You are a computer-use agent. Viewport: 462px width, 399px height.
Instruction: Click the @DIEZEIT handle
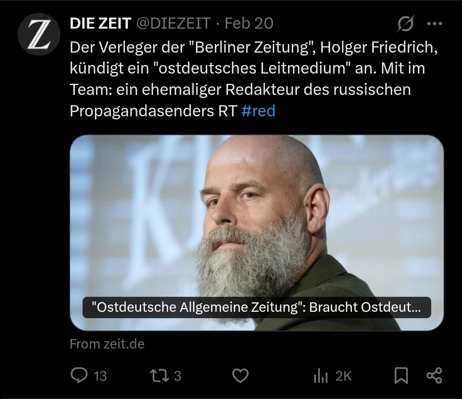tap(173, 23)
